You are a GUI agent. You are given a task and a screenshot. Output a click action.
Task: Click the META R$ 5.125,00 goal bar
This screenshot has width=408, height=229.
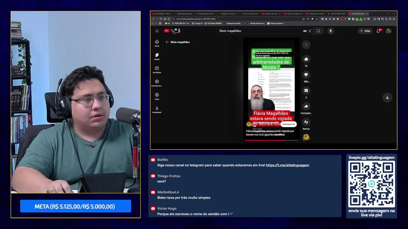click(76, 206)
